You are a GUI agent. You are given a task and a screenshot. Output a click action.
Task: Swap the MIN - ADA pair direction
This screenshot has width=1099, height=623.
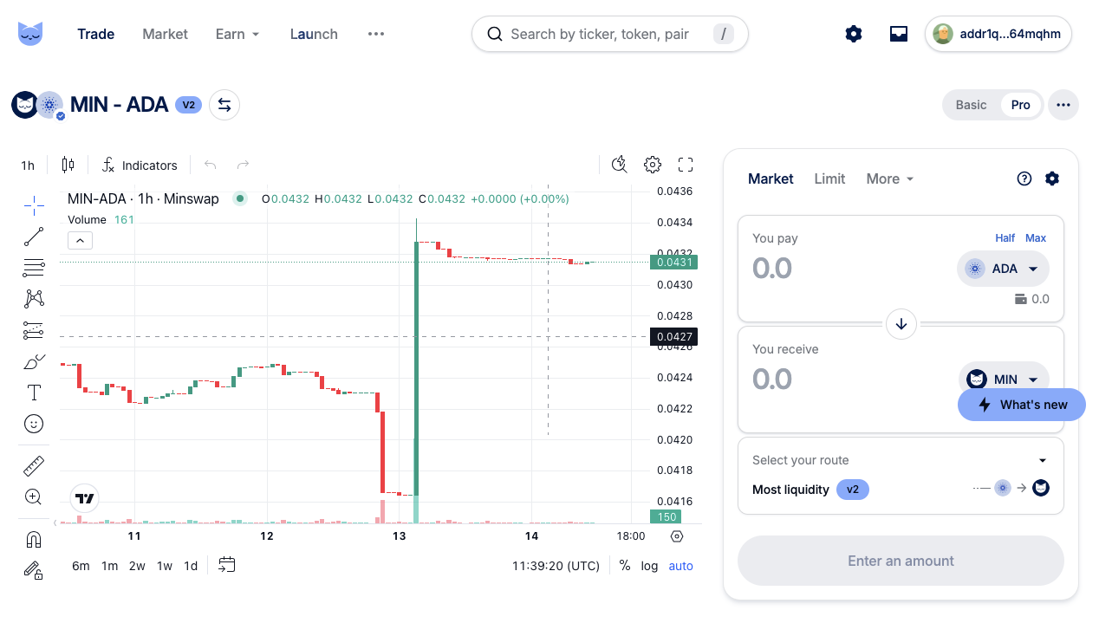pyautogui.click(x=224, y=105)
